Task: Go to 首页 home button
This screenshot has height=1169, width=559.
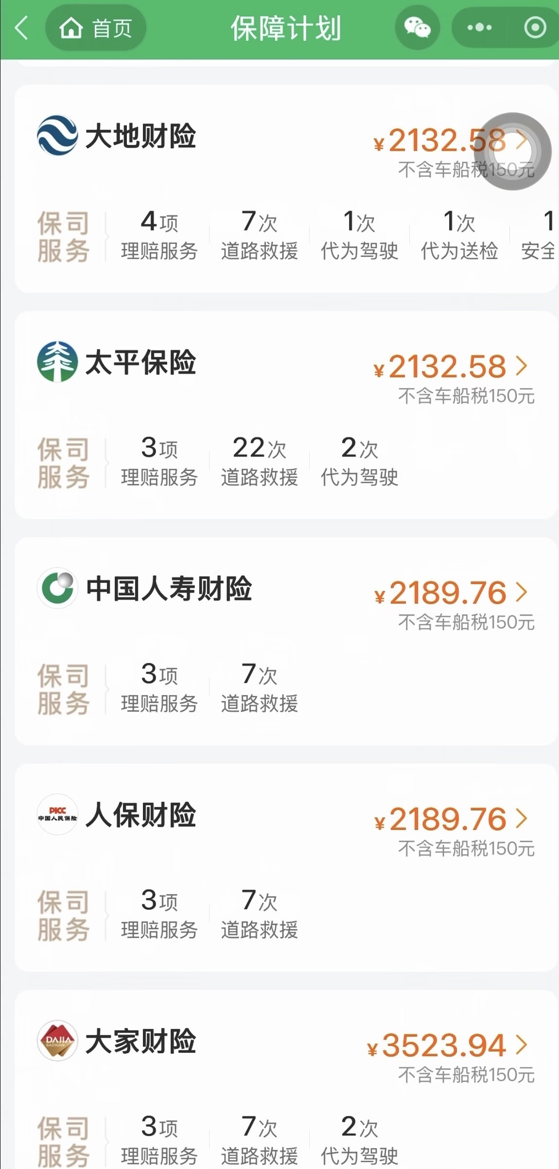Action: [x=96, y=28]
